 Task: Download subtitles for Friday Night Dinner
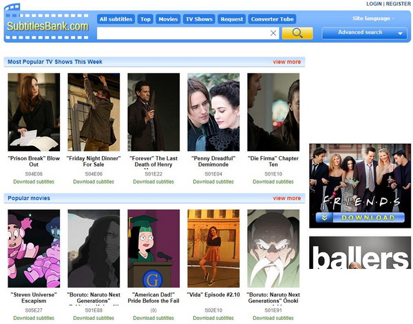[94, 182]
